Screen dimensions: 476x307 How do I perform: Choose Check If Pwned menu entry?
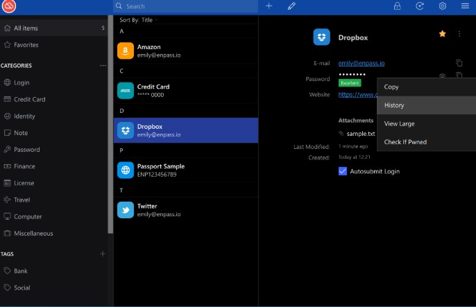(x=405, y=142)
